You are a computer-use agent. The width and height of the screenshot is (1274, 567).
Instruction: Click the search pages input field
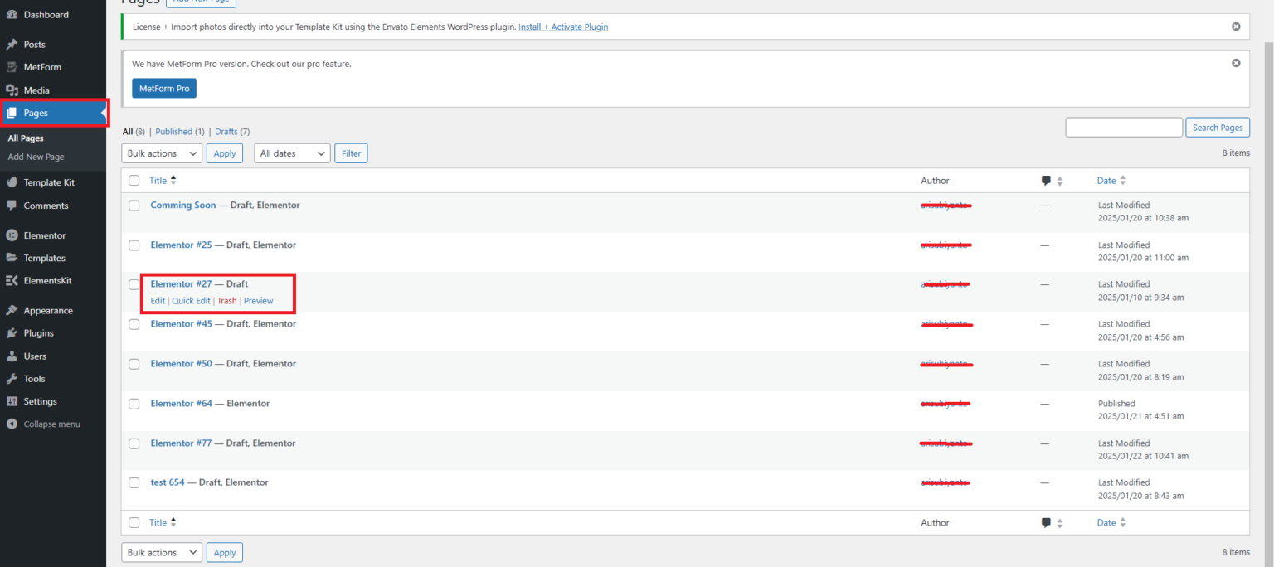click(x=1123, y=128)
